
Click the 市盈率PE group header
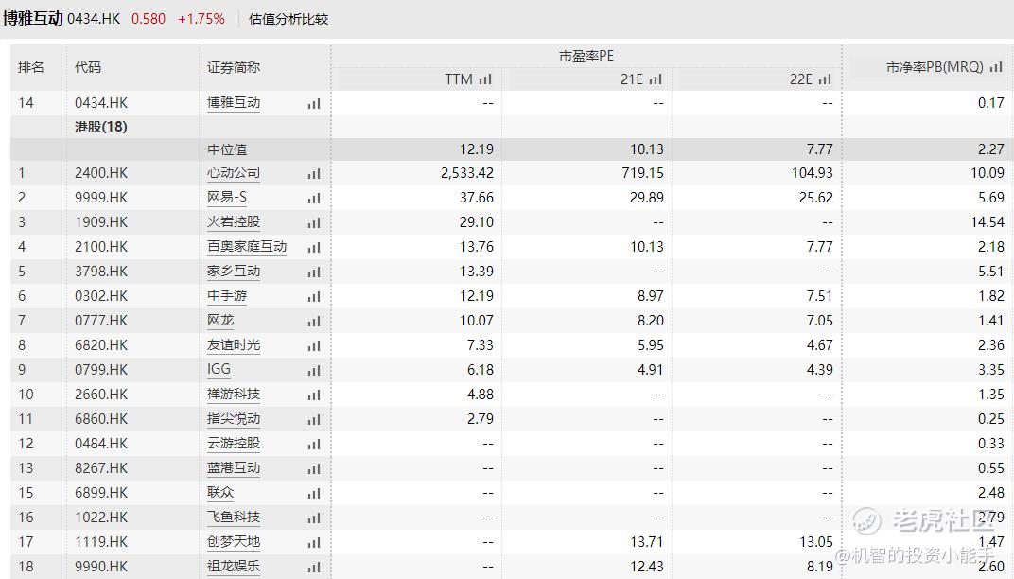click(x=586, y=56)
